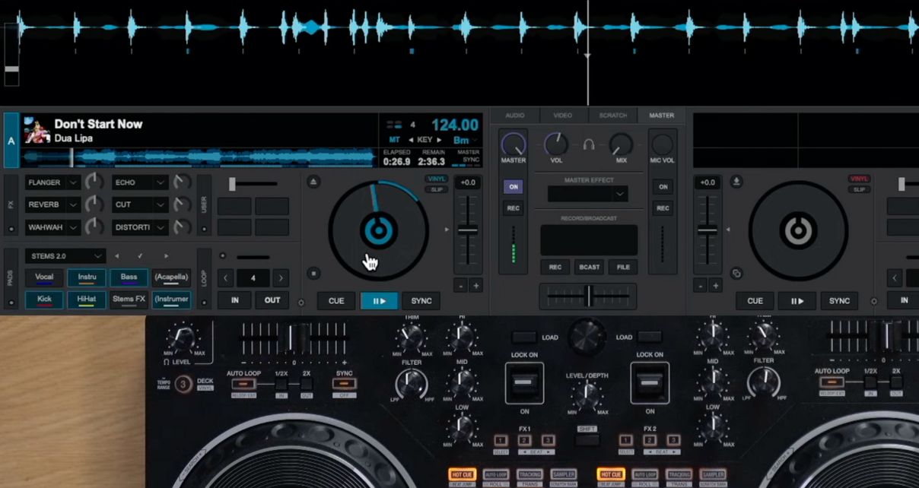Go to next pads page arrow
919x488 pixels.
click(167, 256)
